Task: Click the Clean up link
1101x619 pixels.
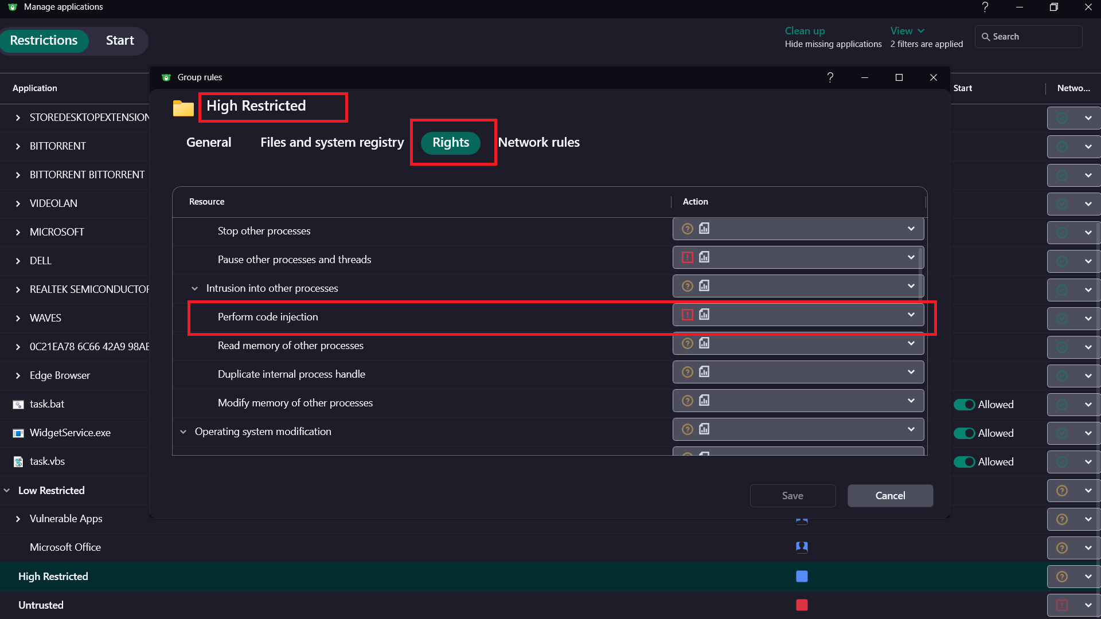Action: pyautogui.click(x=804, y=31)
